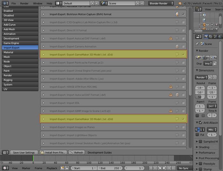Screen dimensions: 223x171
Task: Click the BVH format documentation icon
Action: [177, 14]
